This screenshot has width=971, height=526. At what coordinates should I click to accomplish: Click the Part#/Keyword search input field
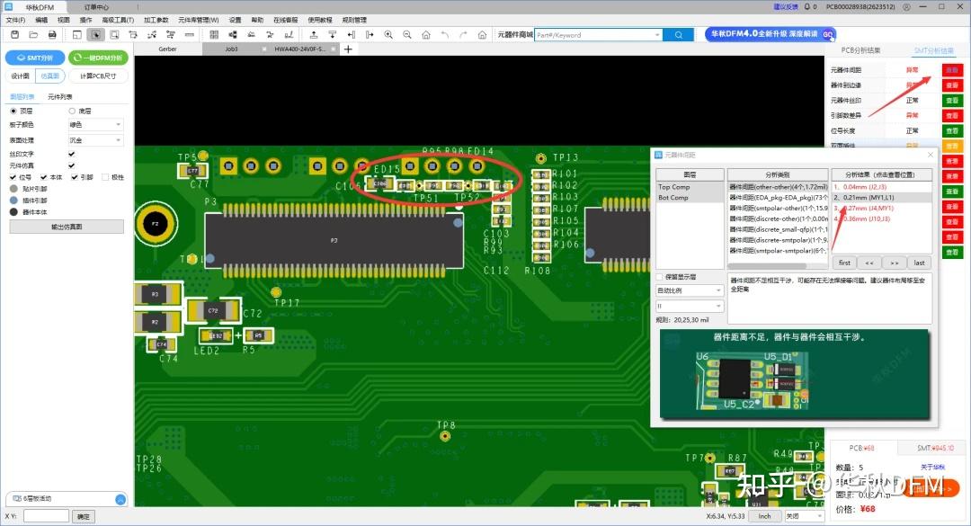(x=584, y=34)
